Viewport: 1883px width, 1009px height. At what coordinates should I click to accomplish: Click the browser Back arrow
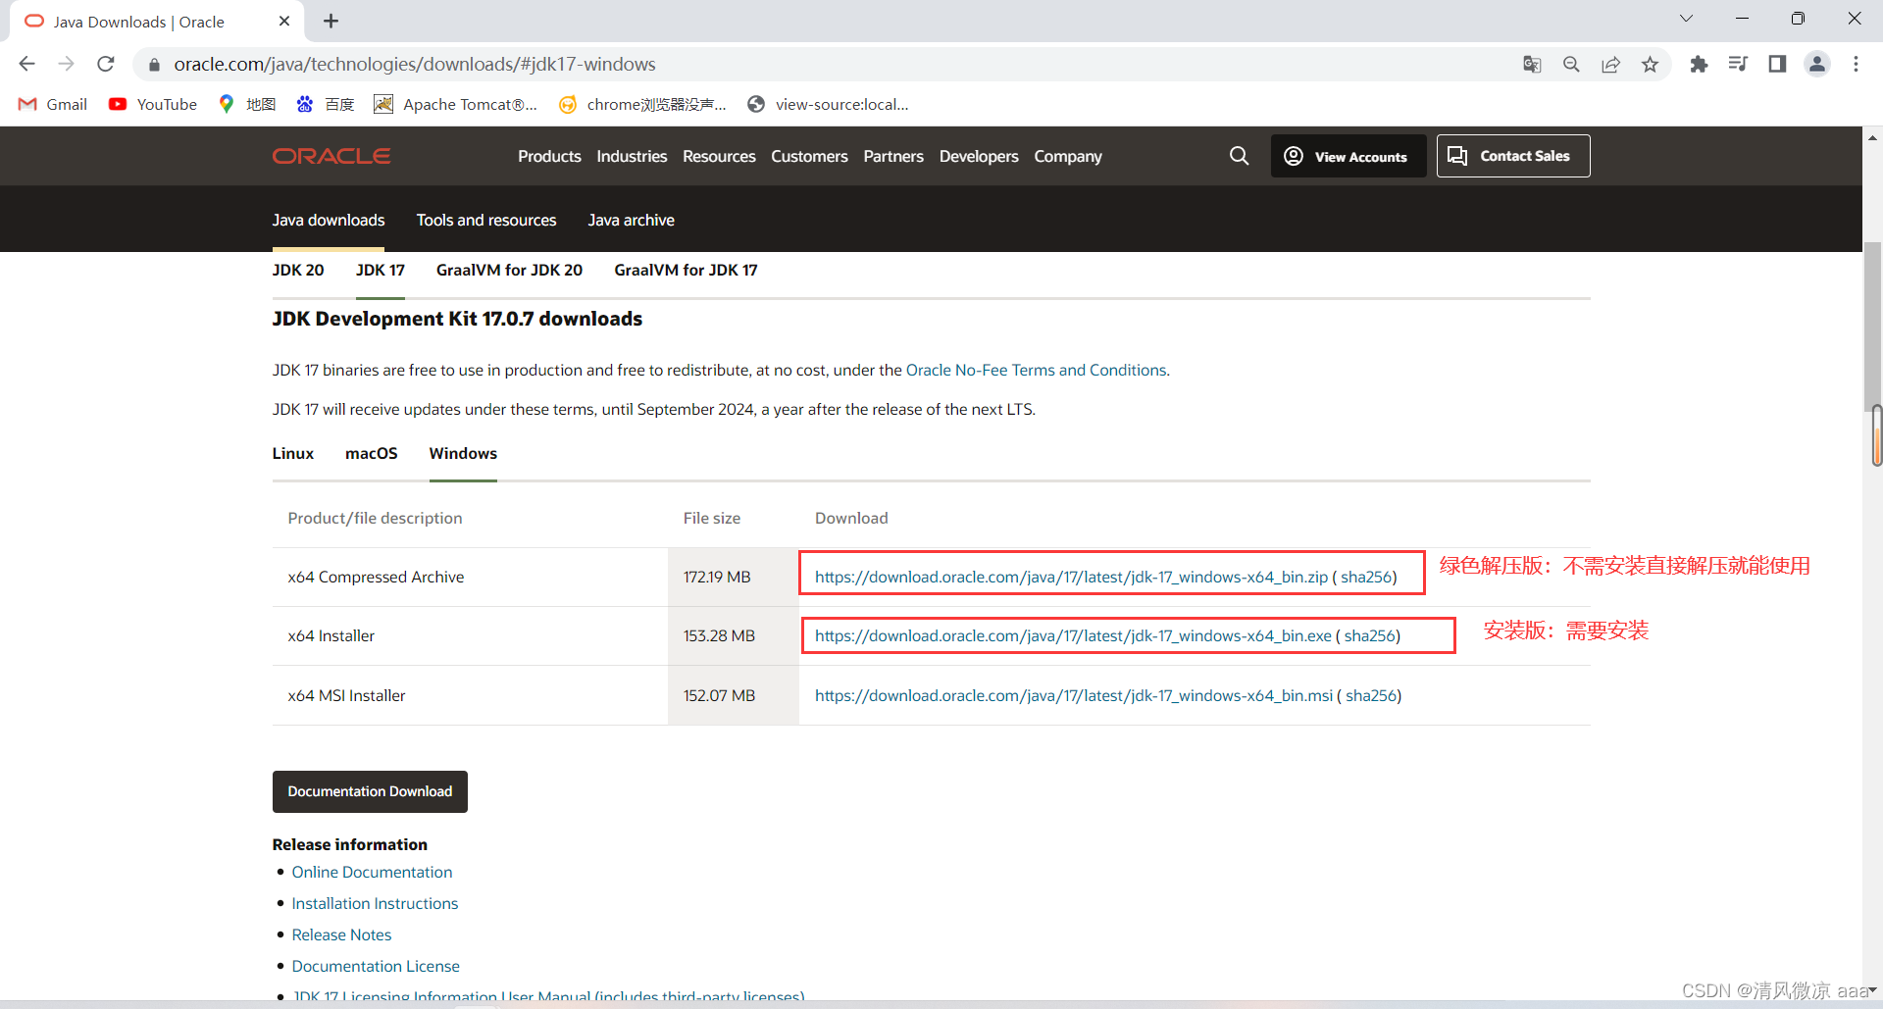coord(26,64)
